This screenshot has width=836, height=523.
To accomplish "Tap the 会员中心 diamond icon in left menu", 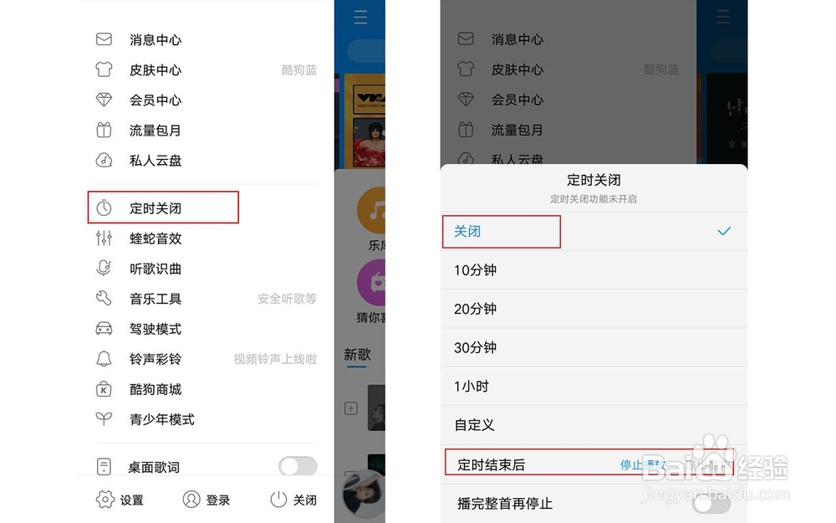I will click(x=104, y=100).
